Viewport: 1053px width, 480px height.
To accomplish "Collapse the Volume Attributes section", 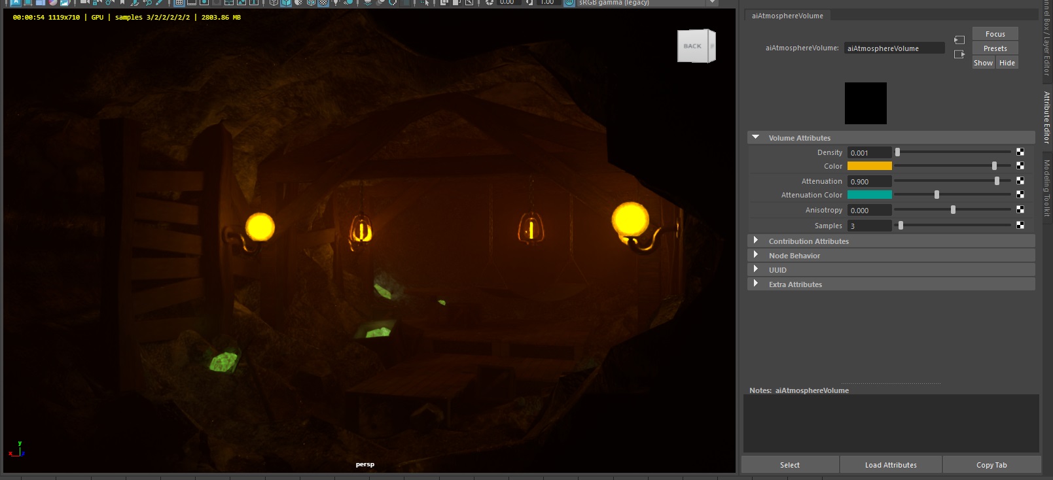I will 756,137.
